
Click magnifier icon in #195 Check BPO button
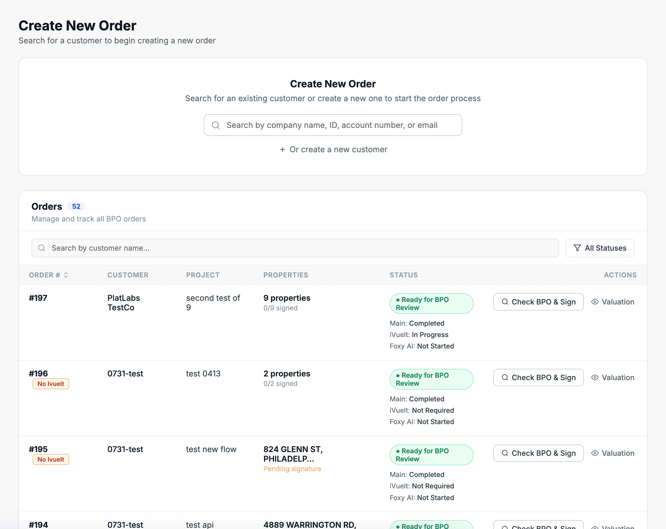(x=505, y=453)
